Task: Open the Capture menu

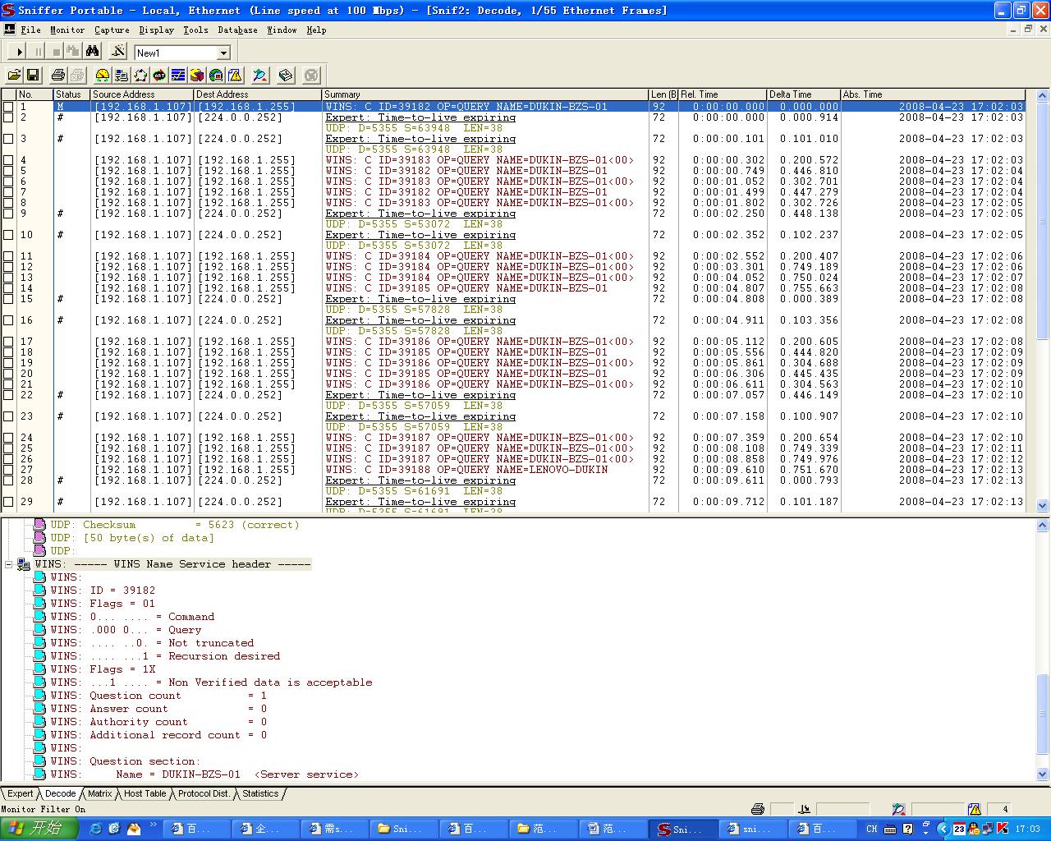Action: click(112, 30)
